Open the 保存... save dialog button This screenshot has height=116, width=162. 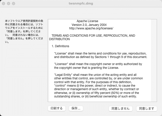pos(76,108)
